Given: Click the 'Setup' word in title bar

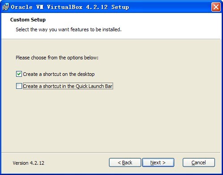Looking at the screenshot, I should point(120,7).
